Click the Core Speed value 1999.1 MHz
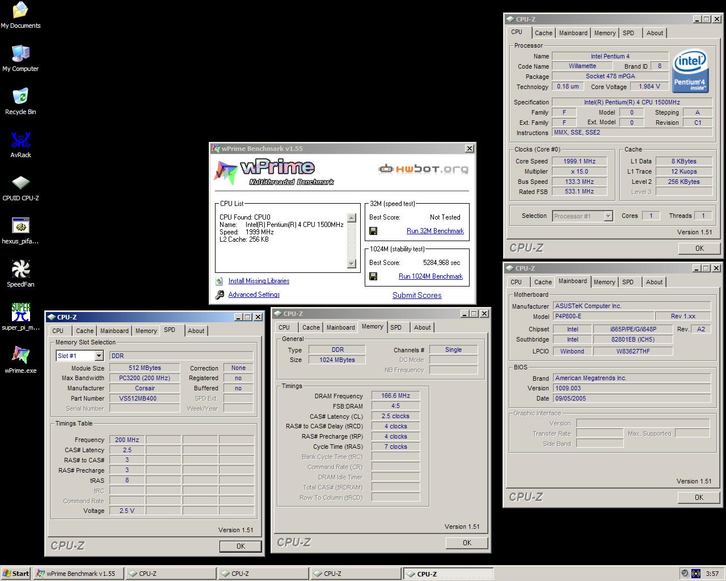The image size is (726, 581). (x=579, y=161)
